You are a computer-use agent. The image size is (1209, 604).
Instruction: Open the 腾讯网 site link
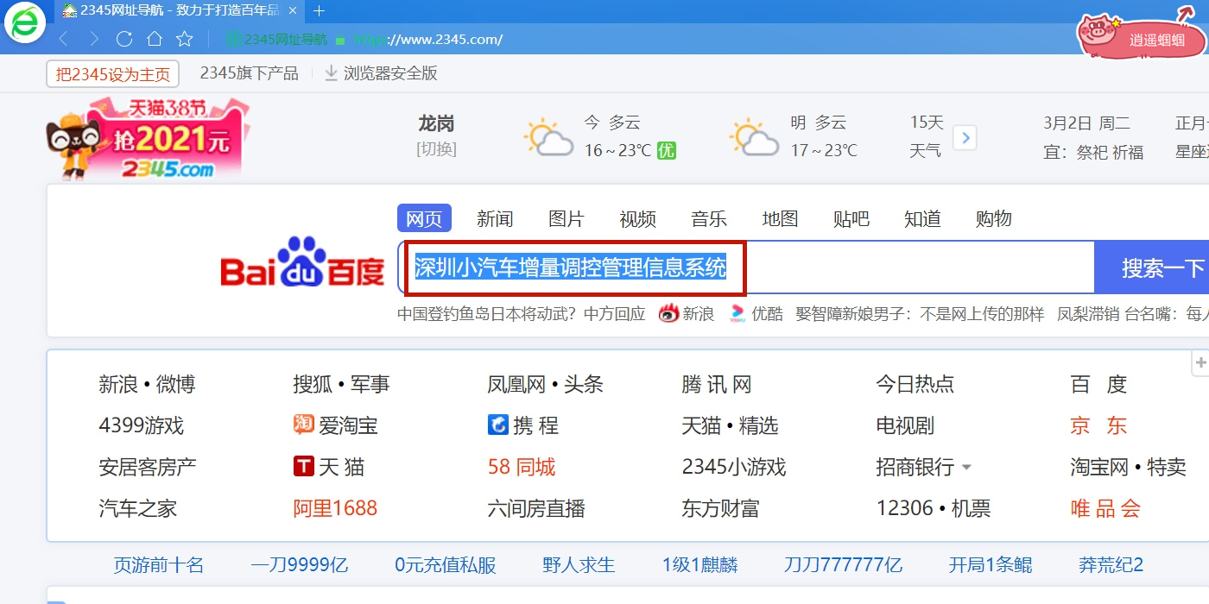click(x=717, y=384)
